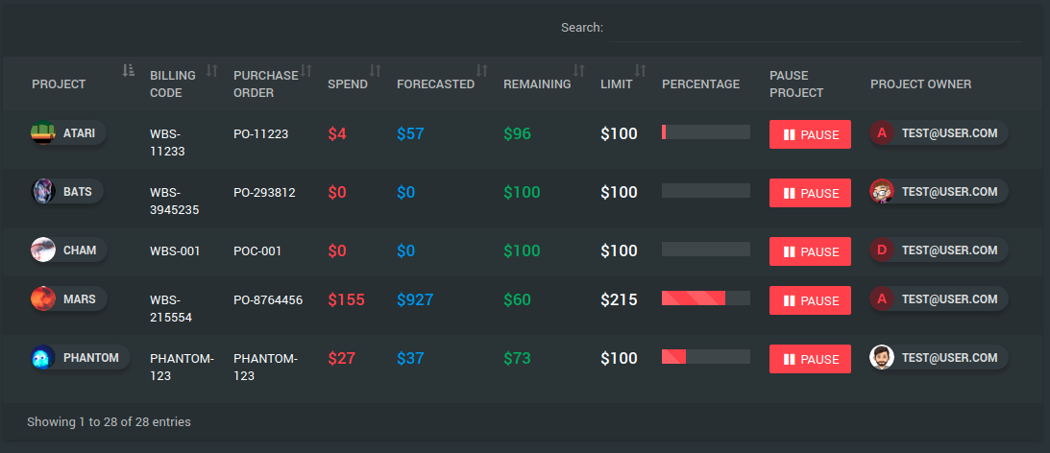Open the Bats project chip
This screenshot has height=453, width=1050.
coord(67,191)
